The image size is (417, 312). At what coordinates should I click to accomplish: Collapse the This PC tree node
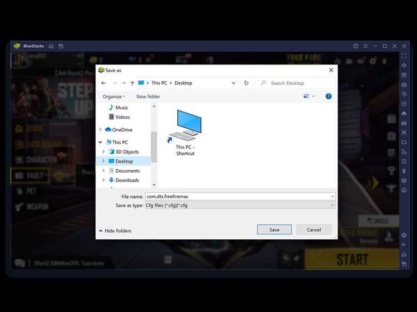click(100, 142)
